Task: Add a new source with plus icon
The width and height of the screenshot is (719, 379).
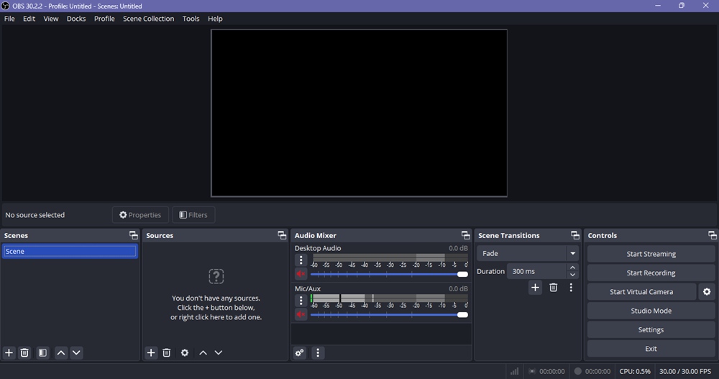Action: pos(151,353)
